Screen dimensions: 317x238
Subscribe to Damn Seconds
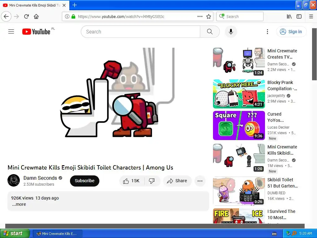click(85, 181)
